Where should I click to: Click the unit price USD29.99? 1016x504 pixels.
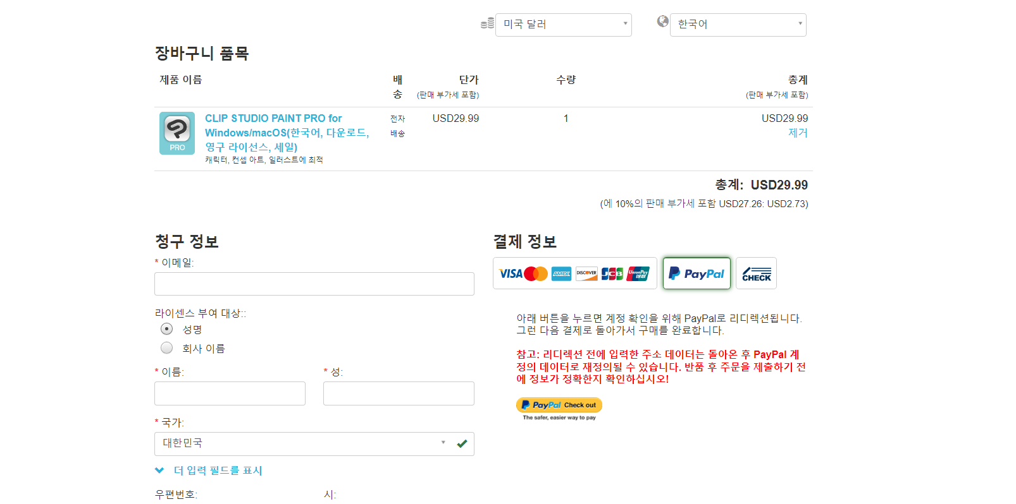(x=455, y=118)
